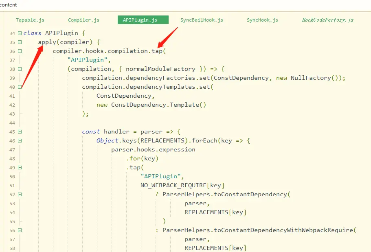The width and height of the screenshot is (371, 252).
Task: Click 'compilation.dependencyFactories.set' on line 39
Action: [146, 78]
